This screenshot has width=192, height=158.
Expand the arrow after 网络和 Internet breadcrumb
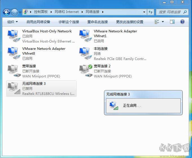(x=82, y=12)
